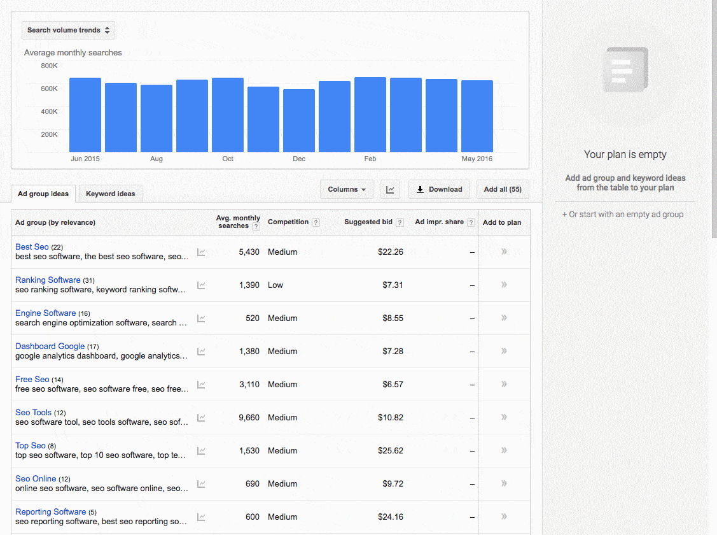Viewport: 717px width, 535px height.
Task: Sort by Competition column header
Action: pos(288,222)
